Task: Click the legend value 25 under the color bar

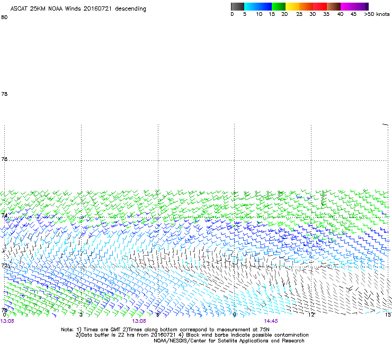Action: tap(299, 14)
